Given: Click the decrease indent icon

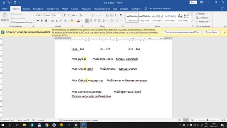Looking at the screenshot, I should tap(107, 15).
